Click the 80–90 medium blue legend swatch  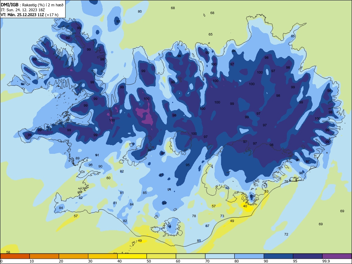pyautogui.click(x=249, y=256)
